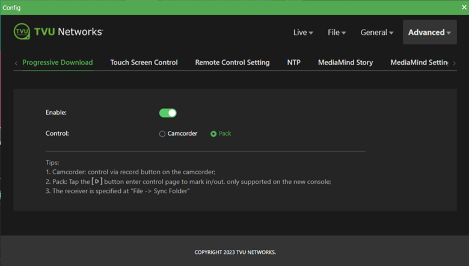The image size is (469, 266).
Task: Switch to Touch Screen Control tab
Action: click(144, 62)
